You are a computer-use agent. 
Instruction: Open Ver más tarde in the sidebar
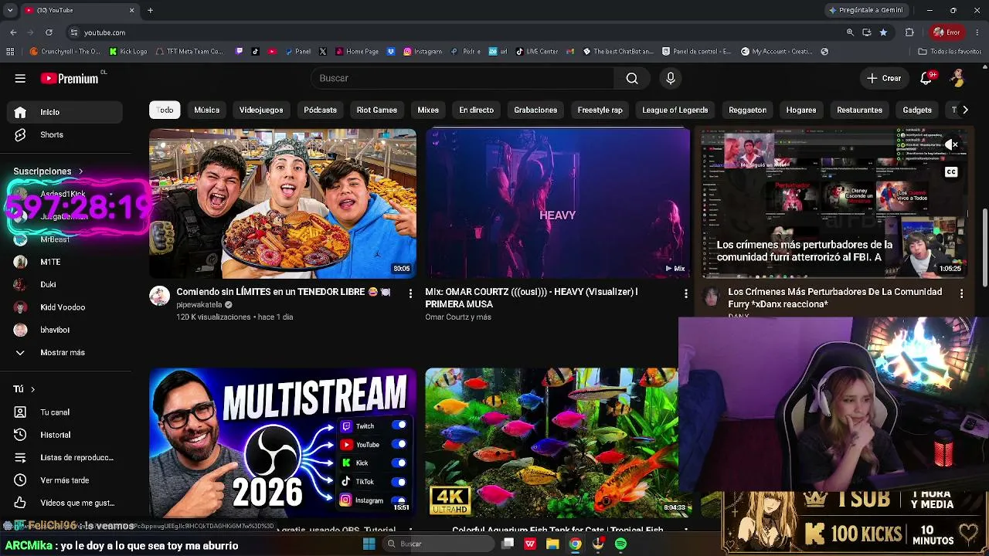point(65,480)
